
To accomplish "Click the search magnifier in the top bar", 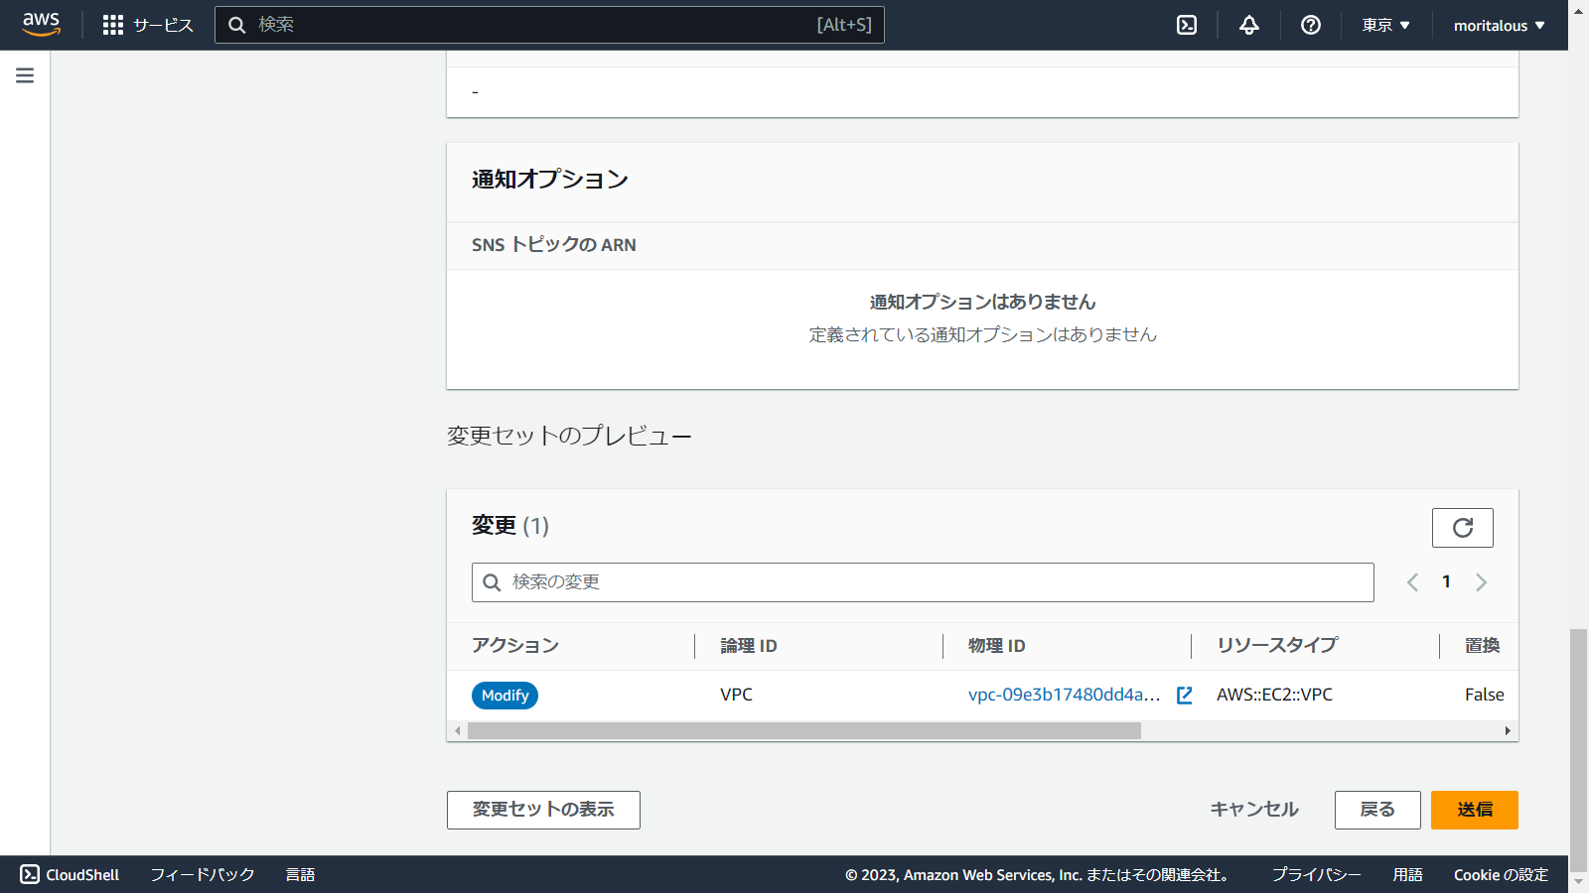I will pyautogui.click(x=237, y=25).
